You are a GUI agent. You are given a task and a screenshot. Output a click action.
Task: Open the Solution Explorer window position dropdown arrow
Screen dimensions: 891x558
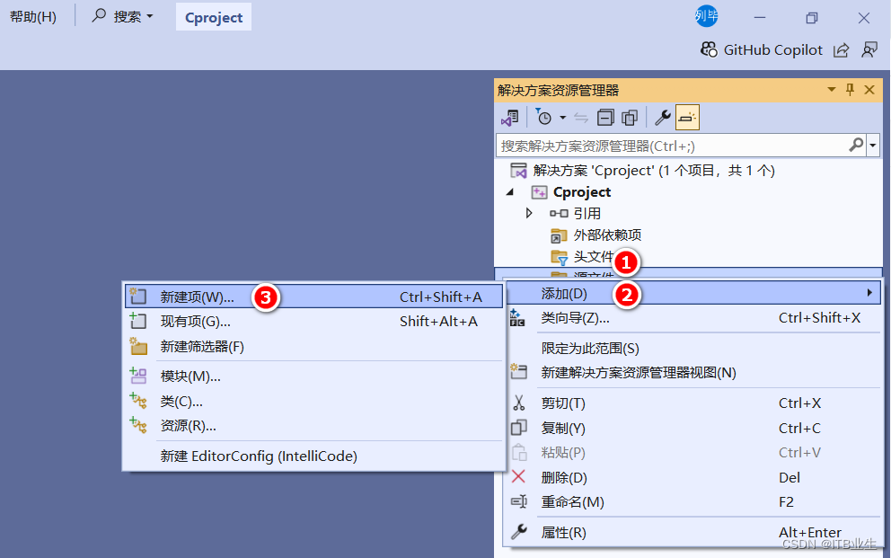point(832,90)
